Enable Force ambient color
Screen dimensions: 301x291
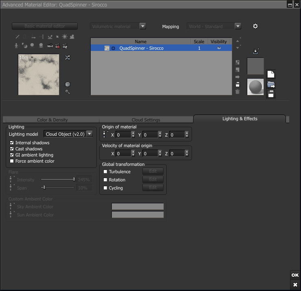pyautogui.click(x=12, y=161)
